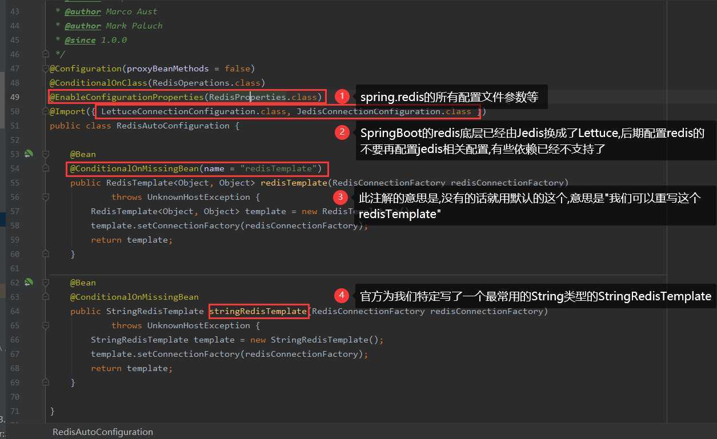Click the "redisTemplate" string literal on line 54
Viewport: 717px width, 439px height.
279,168
